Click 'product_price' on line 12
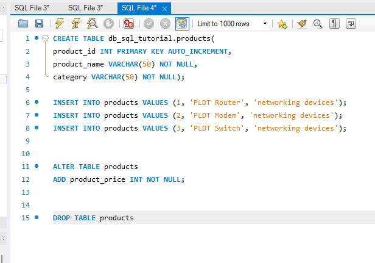Viewport: 375px width, 263px height. tap(97, 179)
